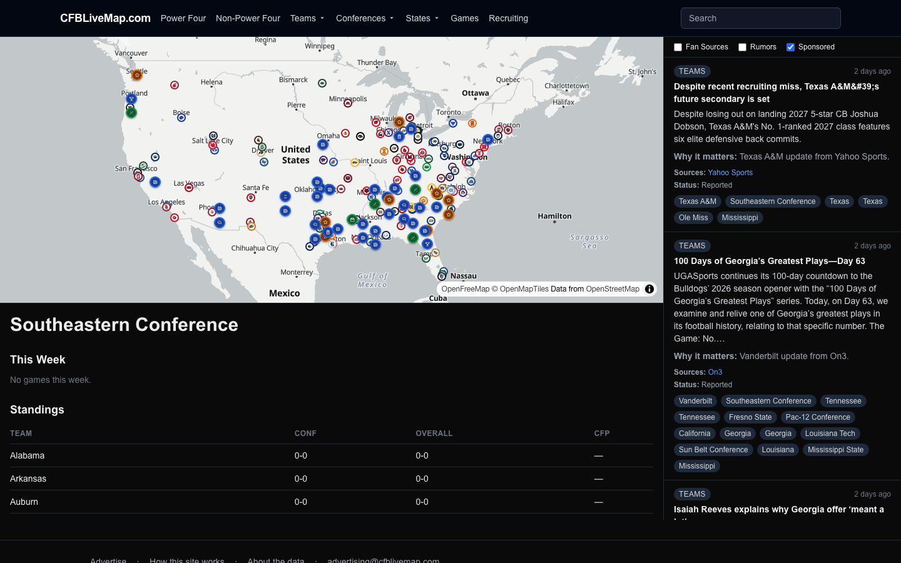Open the maroon team marker at Minneapolis
The height and width of the screenshot is (563, 901).
pos(348,103)
